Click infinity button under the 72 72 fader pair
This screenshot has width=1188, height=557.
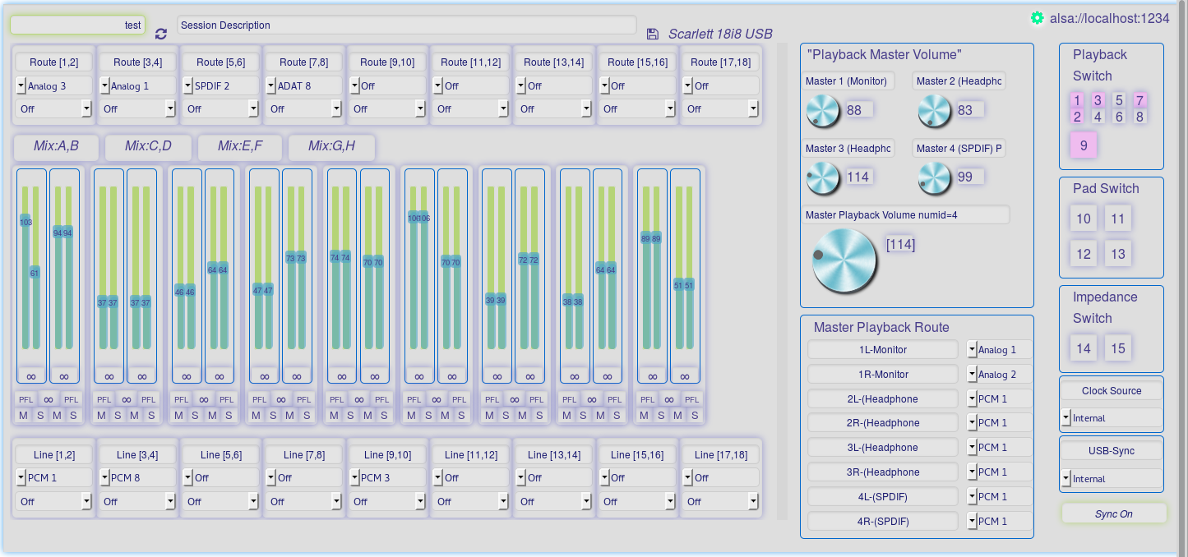(529, 375)
